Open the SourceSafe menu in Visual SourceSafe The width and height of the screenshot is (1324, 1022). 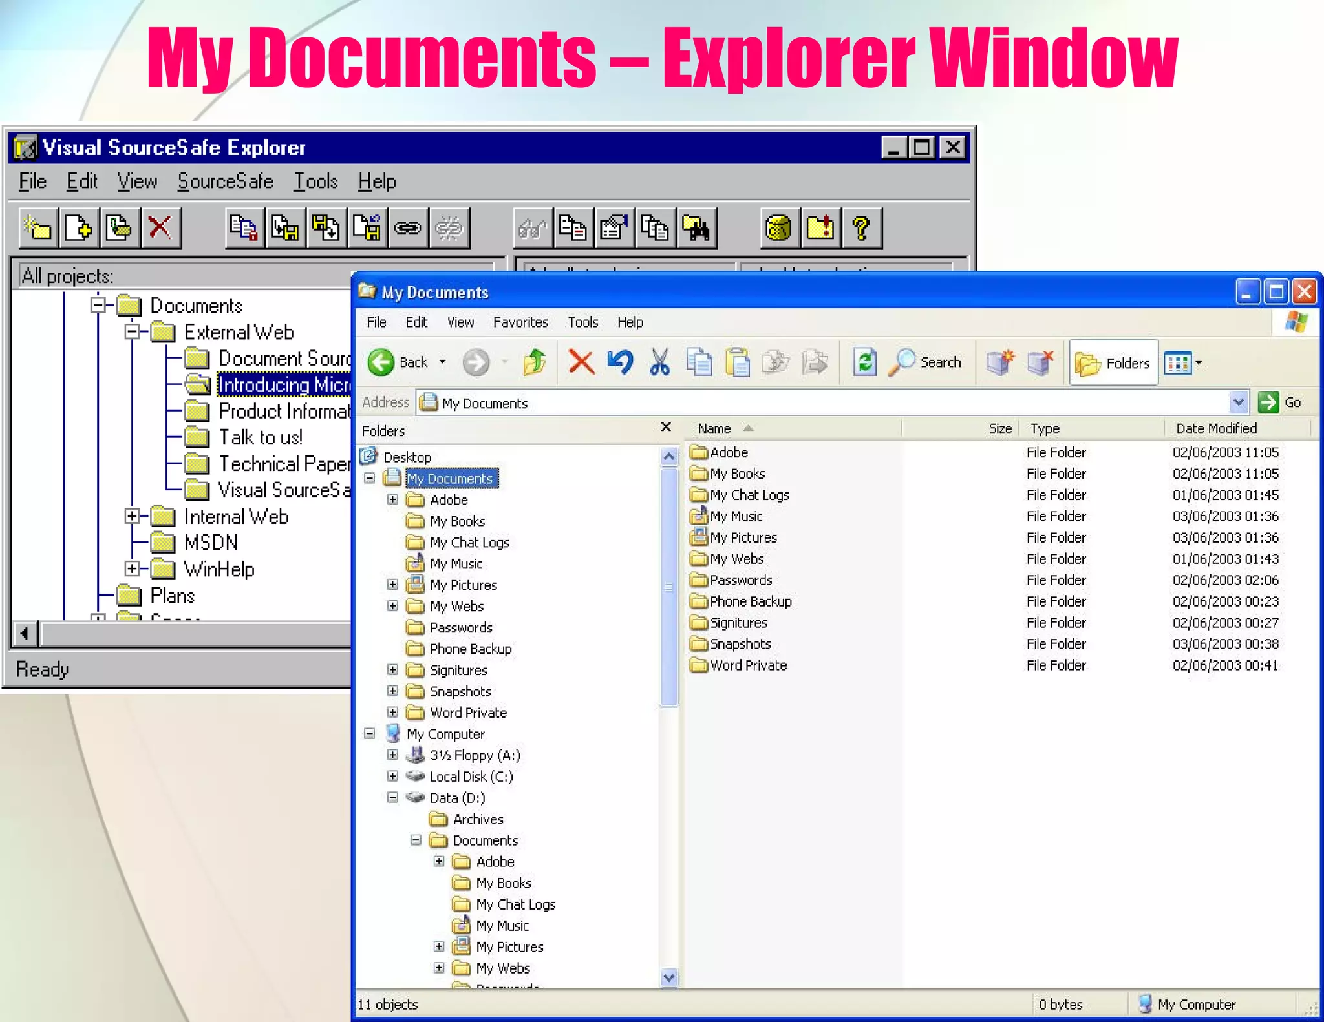[226, 182]
